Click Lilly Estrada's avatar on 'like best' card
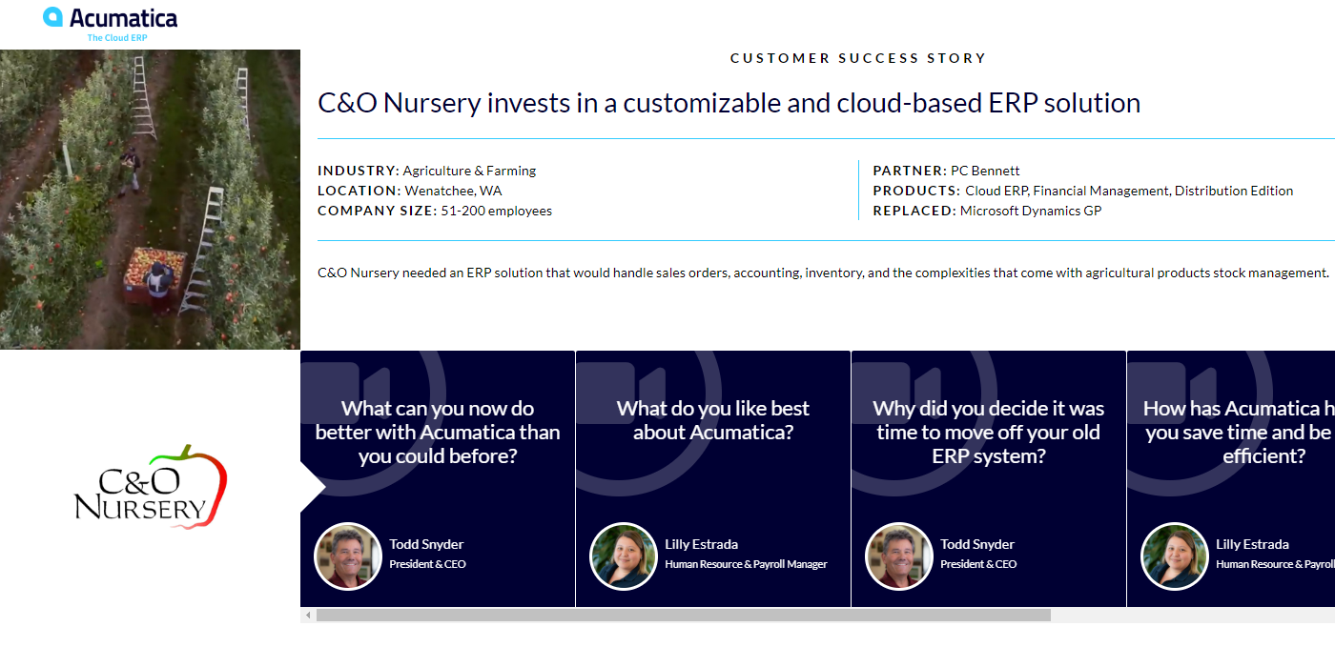 click(624, 556)
